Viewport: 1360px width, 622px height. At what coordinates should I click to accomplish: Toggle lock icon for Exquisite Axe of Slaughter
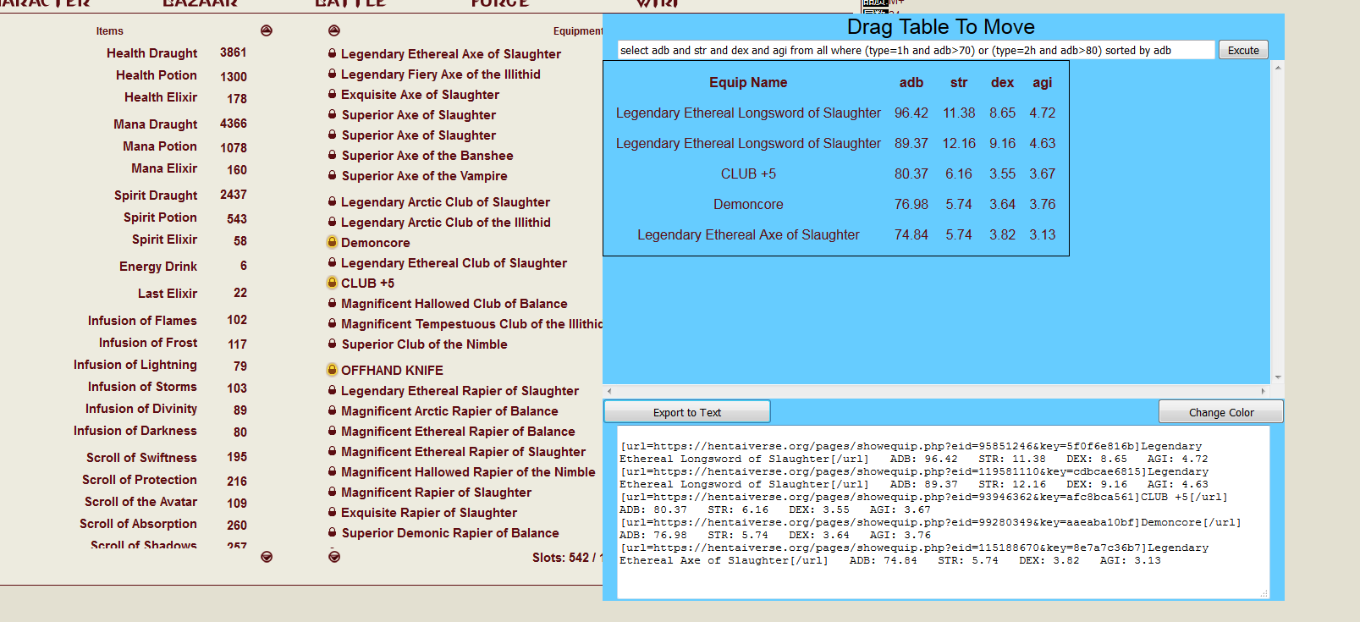pos(333,94)
